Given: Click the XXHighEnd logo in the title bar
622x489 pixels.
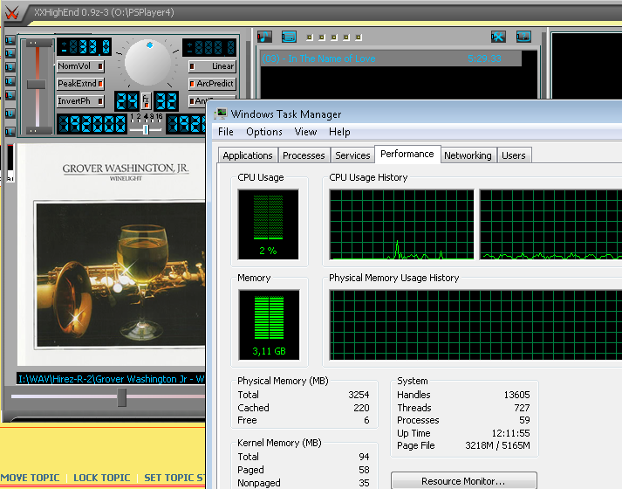Looking at the screenshot, I should coord(12,13).
